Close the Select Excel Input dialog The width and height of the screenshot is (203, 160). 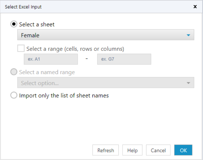click(195, 6)
